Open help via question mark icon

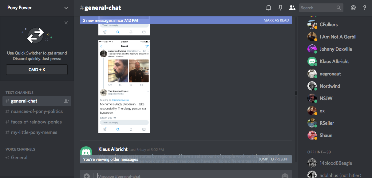365,8
